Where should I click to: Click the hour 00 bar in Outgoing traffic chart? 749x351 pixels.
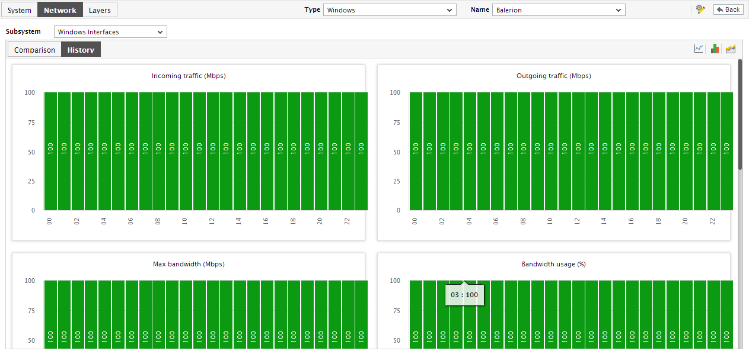click(x=416, y=151)
